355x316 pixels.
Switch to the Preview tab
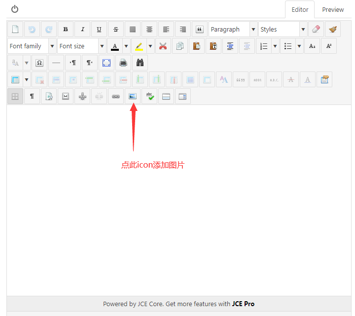click(333, 10)
